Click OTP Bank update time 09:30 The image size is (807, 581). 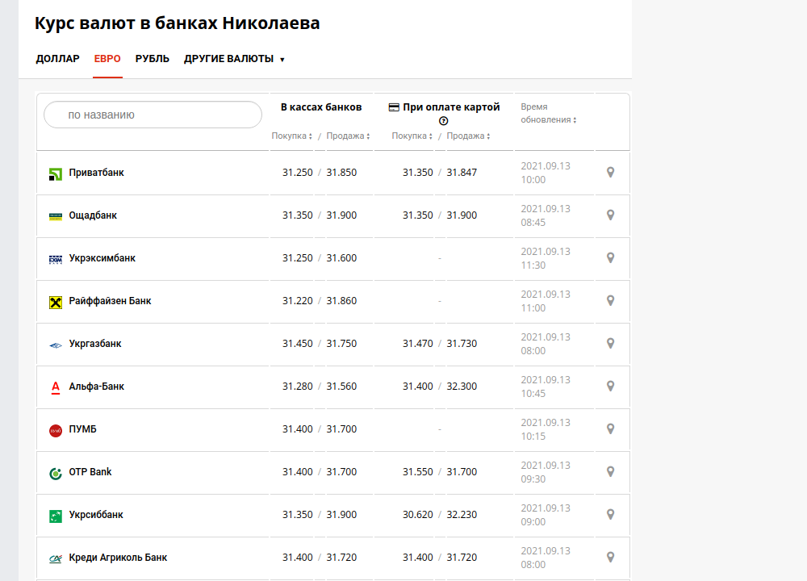click(533, 479)
